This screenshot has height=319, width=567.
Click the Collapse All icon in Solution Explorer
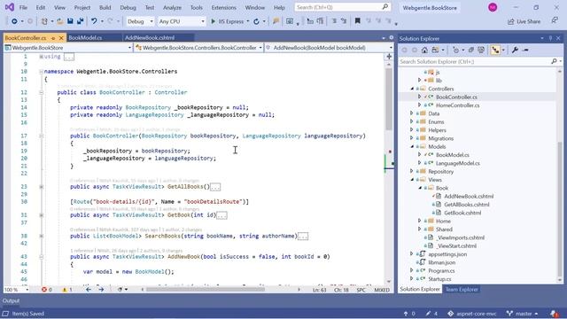point(470,50)
